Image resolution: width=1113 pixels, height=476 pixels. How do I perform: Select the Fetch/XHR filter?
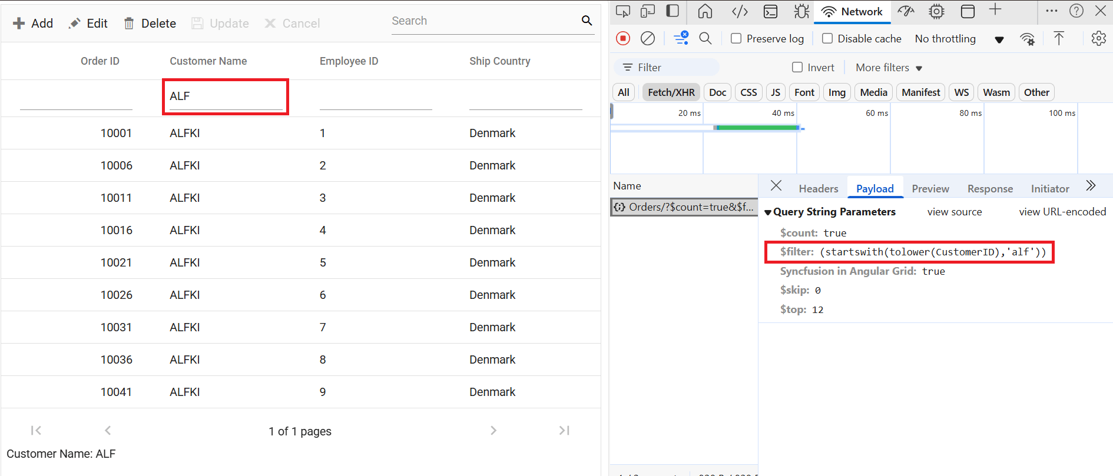(671, 92)
